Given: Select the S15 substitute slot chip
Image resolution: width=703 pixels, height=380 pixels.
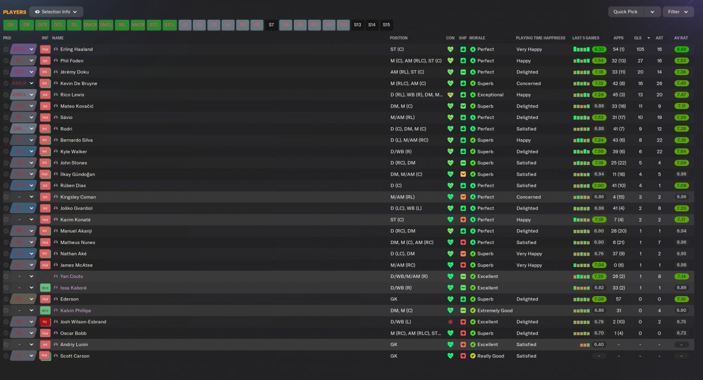Looking at the screenshot, I should pyautogui.click(x=386, y=25).
